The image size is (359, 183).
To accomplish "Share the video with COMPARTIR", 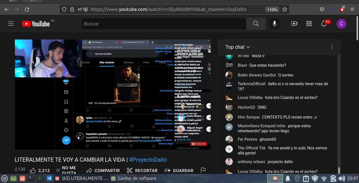I will (x=103, y=170).
